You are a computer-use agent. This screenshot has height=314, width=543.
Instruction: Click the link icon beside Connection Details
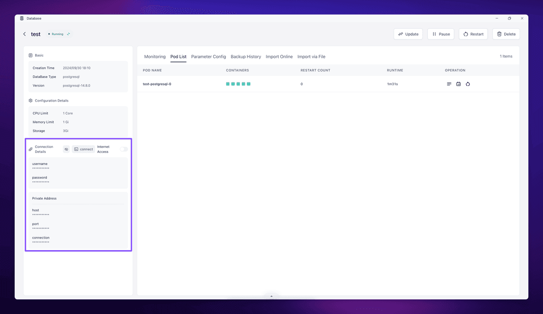pyautogui.click(x=30, y=149)
